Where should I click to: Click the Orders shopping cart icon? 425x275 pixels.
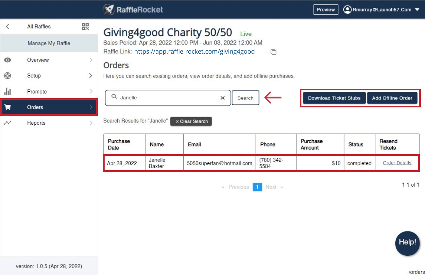coord(8,107)
